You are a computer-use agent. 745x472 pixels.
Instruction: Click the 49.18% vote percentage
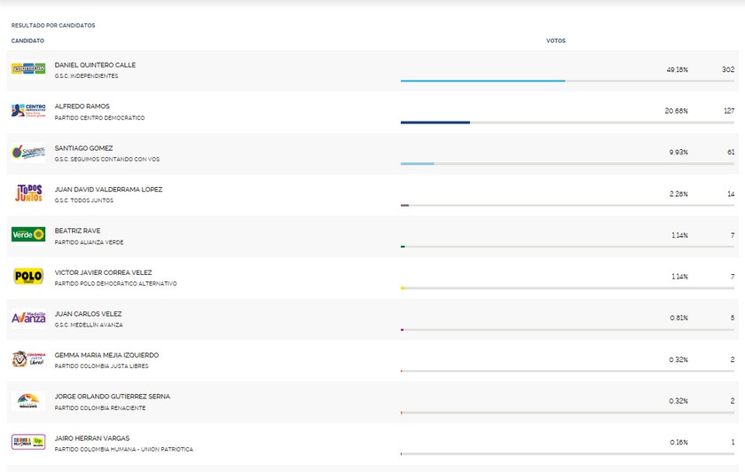677,68
